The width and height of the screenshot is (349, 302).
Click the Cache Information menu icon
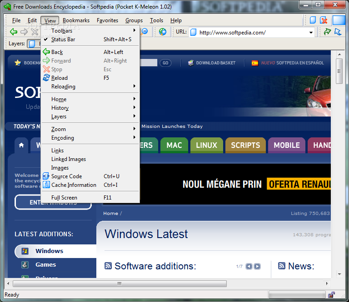[x=46, y=185]
